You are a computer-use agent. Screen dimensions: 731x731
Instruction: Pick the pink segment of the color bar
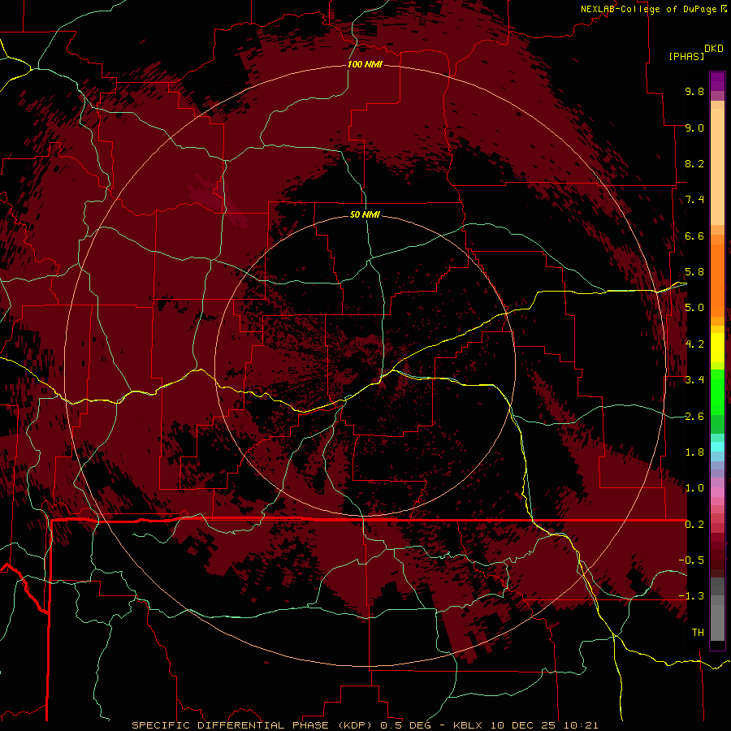click(717, 492)
